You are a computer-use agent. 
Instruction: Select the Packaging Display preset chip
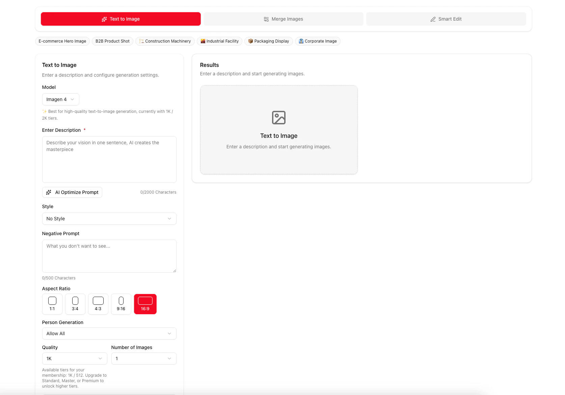(x=269, y=41)
